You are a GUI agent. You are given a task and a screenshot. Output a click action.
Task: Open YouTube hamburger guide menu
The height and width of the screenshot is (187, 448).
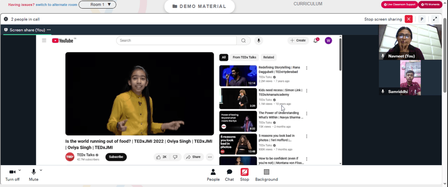(x=44, y=41)
